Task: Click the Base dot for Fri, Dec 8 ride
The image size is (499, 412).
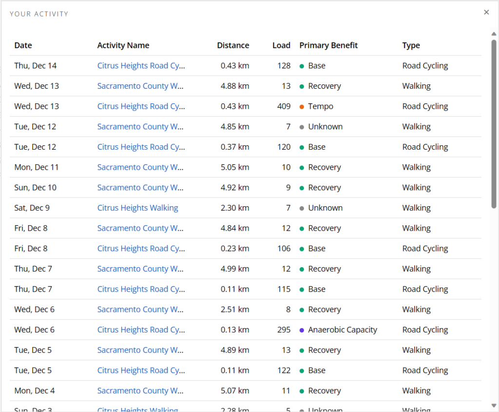Action: pyautogui.click(x=301, y=248)
